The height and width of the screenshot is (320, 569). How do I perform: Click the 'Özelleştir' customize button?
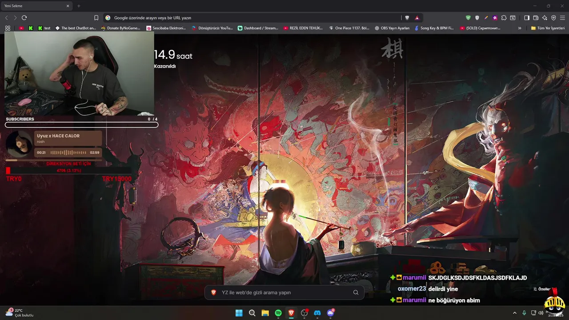542,289
